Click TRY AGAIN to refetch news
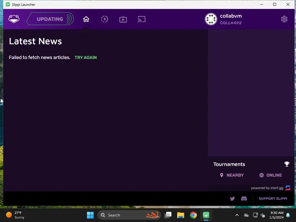The width and height of the screenshot is (296, 222). click(86, 58)
